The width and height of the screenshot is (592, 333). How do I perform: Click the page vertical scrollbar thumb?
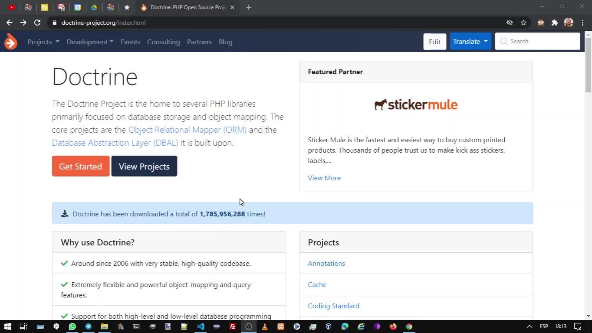point(588,65)
